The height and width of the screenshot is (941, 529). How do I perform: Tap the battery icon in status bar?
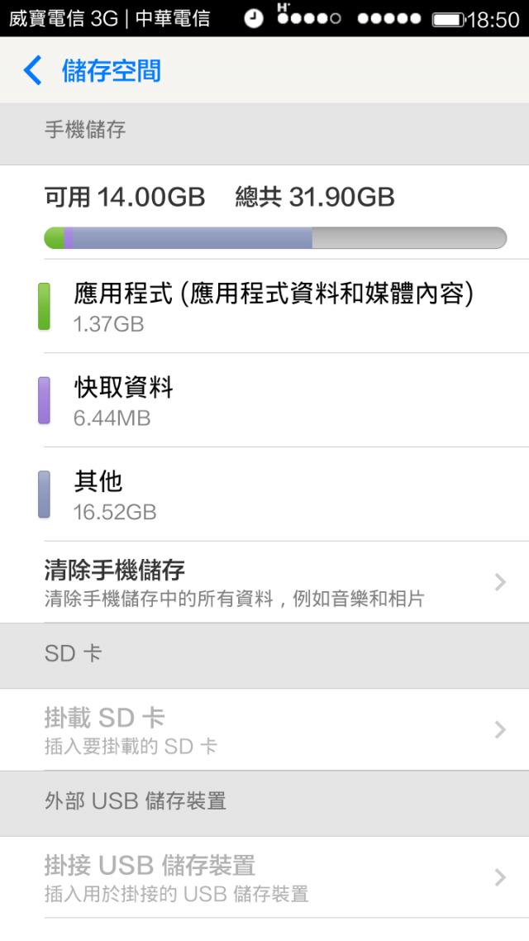tap(449, 20)
